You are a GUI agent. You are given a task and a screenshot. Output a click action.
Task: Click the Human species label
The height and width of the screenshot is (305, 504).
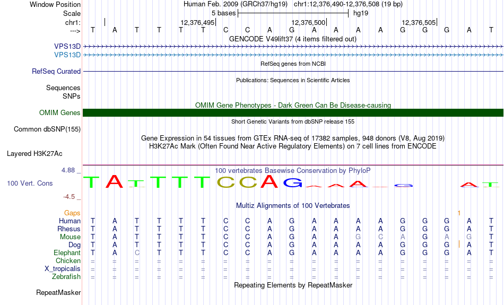pos(69,221)
